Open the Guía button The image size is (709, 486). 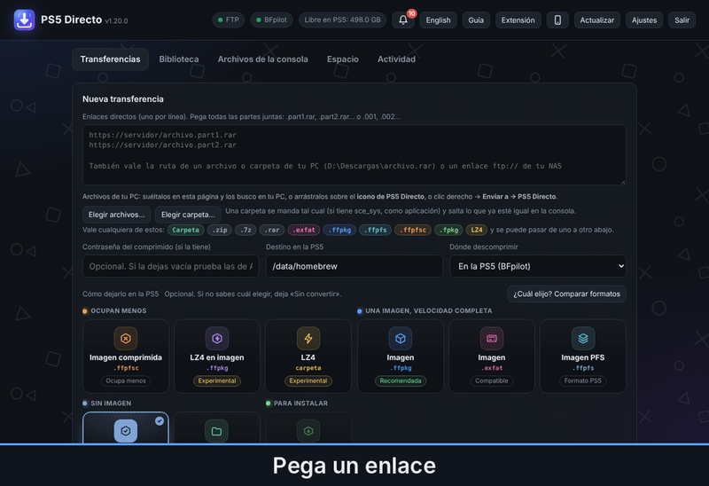tap(476, 20)
